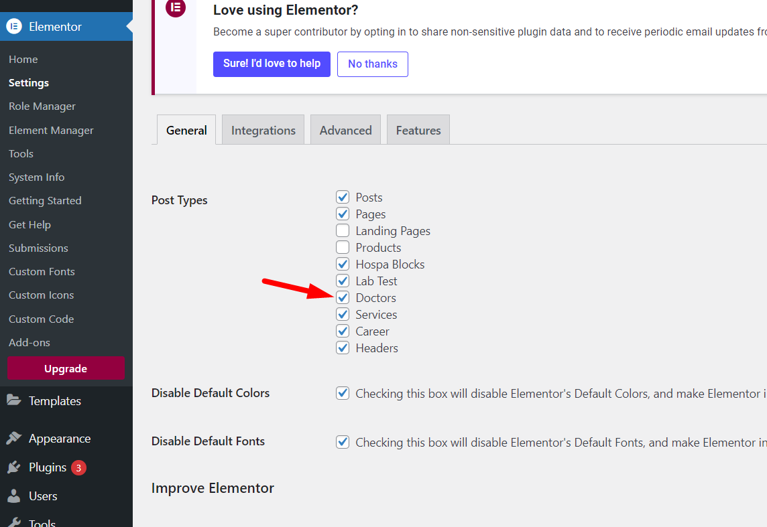Click the Appearance paintbrush icon
The image size is (767, 527).
(x=14, y=439)
